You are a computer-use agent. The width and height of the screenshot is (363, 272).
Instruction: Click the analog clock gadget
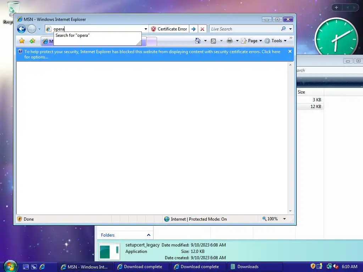[x=336, y=37]
